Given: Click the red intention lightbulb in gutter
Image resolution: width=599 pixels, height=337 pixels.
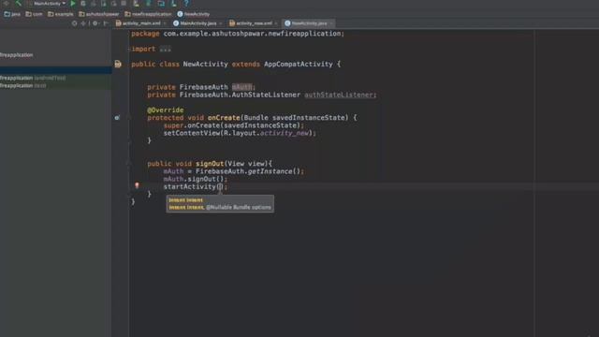Looking at the screenshot, I should pyautogui.click(x=137, y=185).
